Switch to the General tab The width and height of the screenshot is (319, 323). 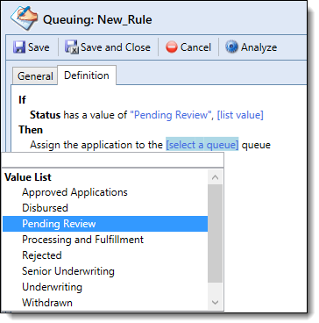pos(35,76)
